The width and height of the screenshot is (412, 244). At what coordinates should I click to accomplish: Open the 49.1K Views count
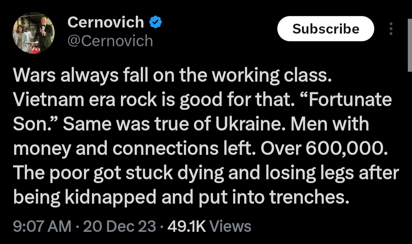pyautogui.click(x=209, y=226)
